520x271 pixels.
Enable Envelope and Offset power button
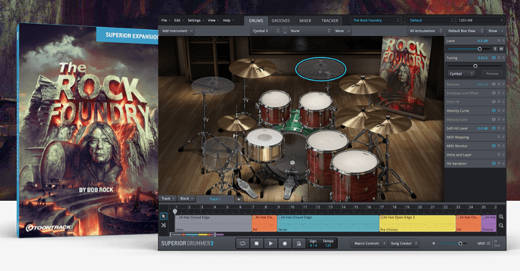pyautogui.click(x=493, y=93)
